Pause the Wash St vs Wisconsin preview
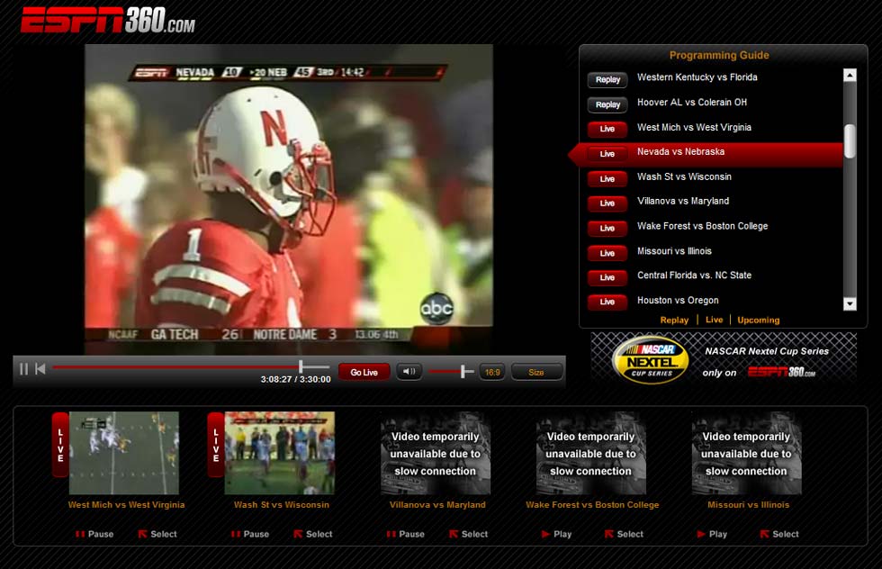 tap(250, 534)
